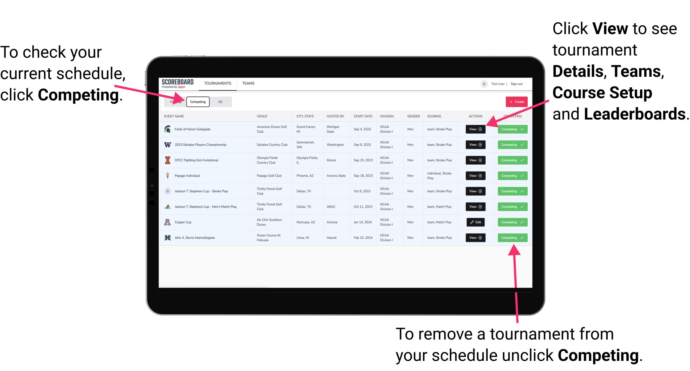Click the + Create button
The image size is (690, 371).
pos(516,101)
